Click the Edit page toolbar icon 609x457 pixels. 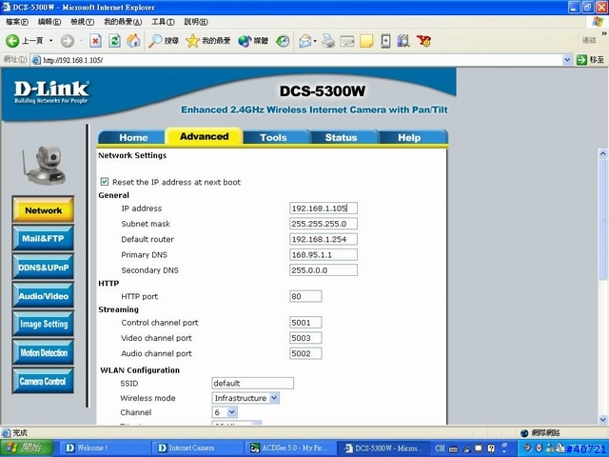point(347,41)
